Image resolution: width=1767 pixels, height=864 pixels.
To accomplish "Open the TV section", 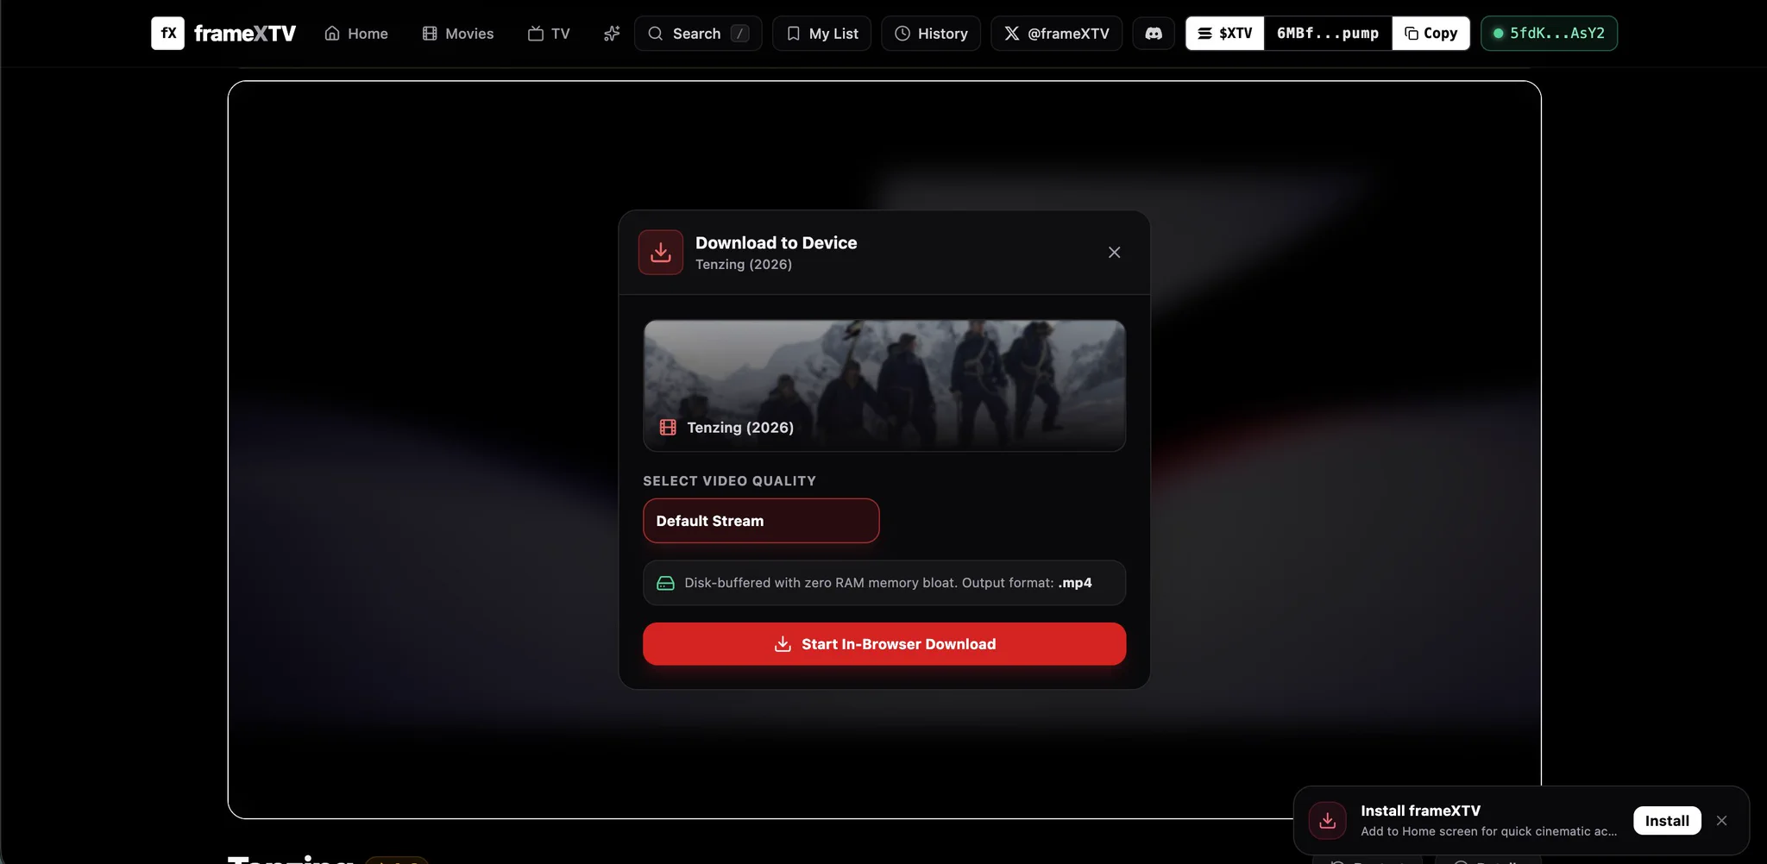I will point(549,33).
